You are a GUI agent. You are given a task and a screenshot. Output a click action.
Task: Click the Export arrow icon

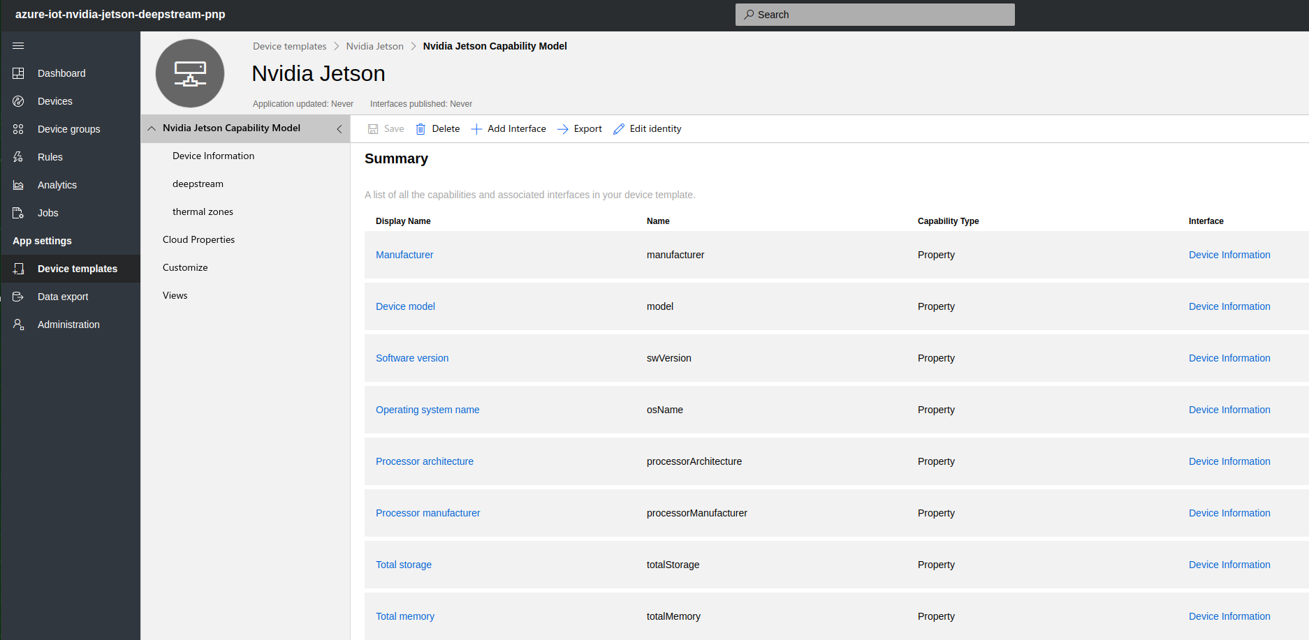pos(562,129)
